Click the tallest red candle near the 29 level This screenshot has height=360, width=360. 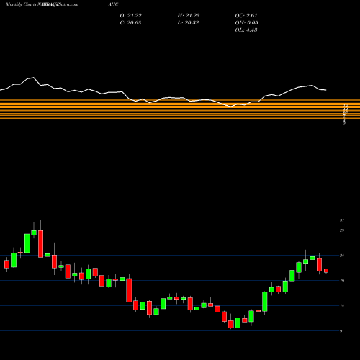coord(40,244)
